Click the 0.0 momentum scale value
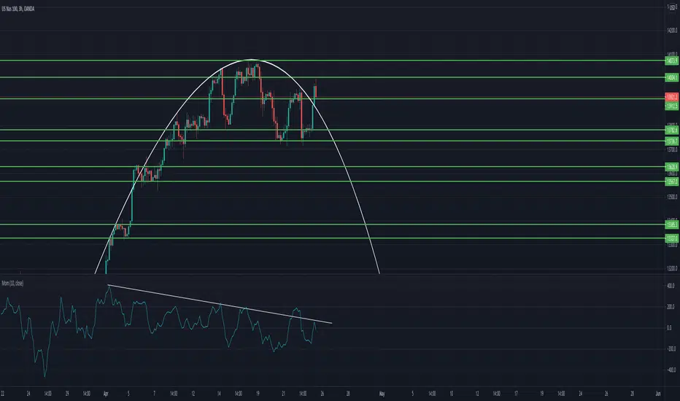The image size is (680, 401). [x=669, y=328]
